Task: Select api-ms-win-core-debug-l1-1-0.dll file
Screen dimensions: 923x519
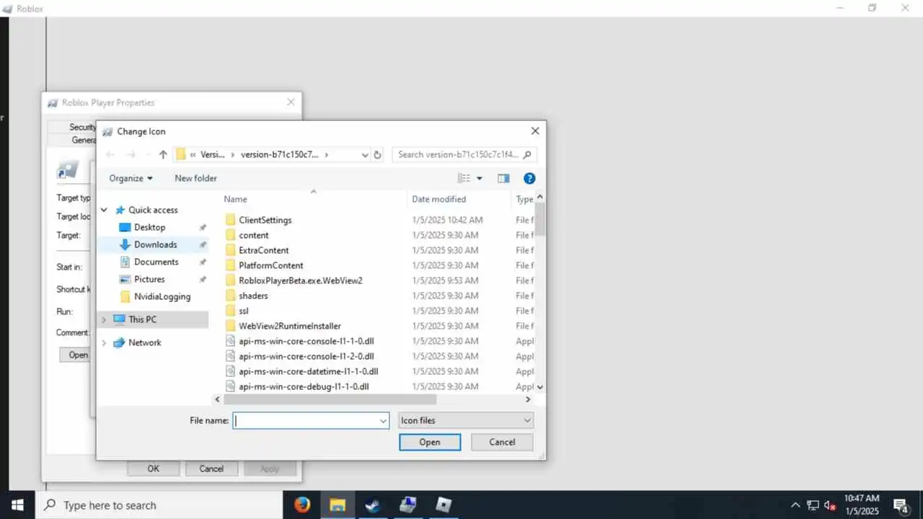Action: click(304, 386)
